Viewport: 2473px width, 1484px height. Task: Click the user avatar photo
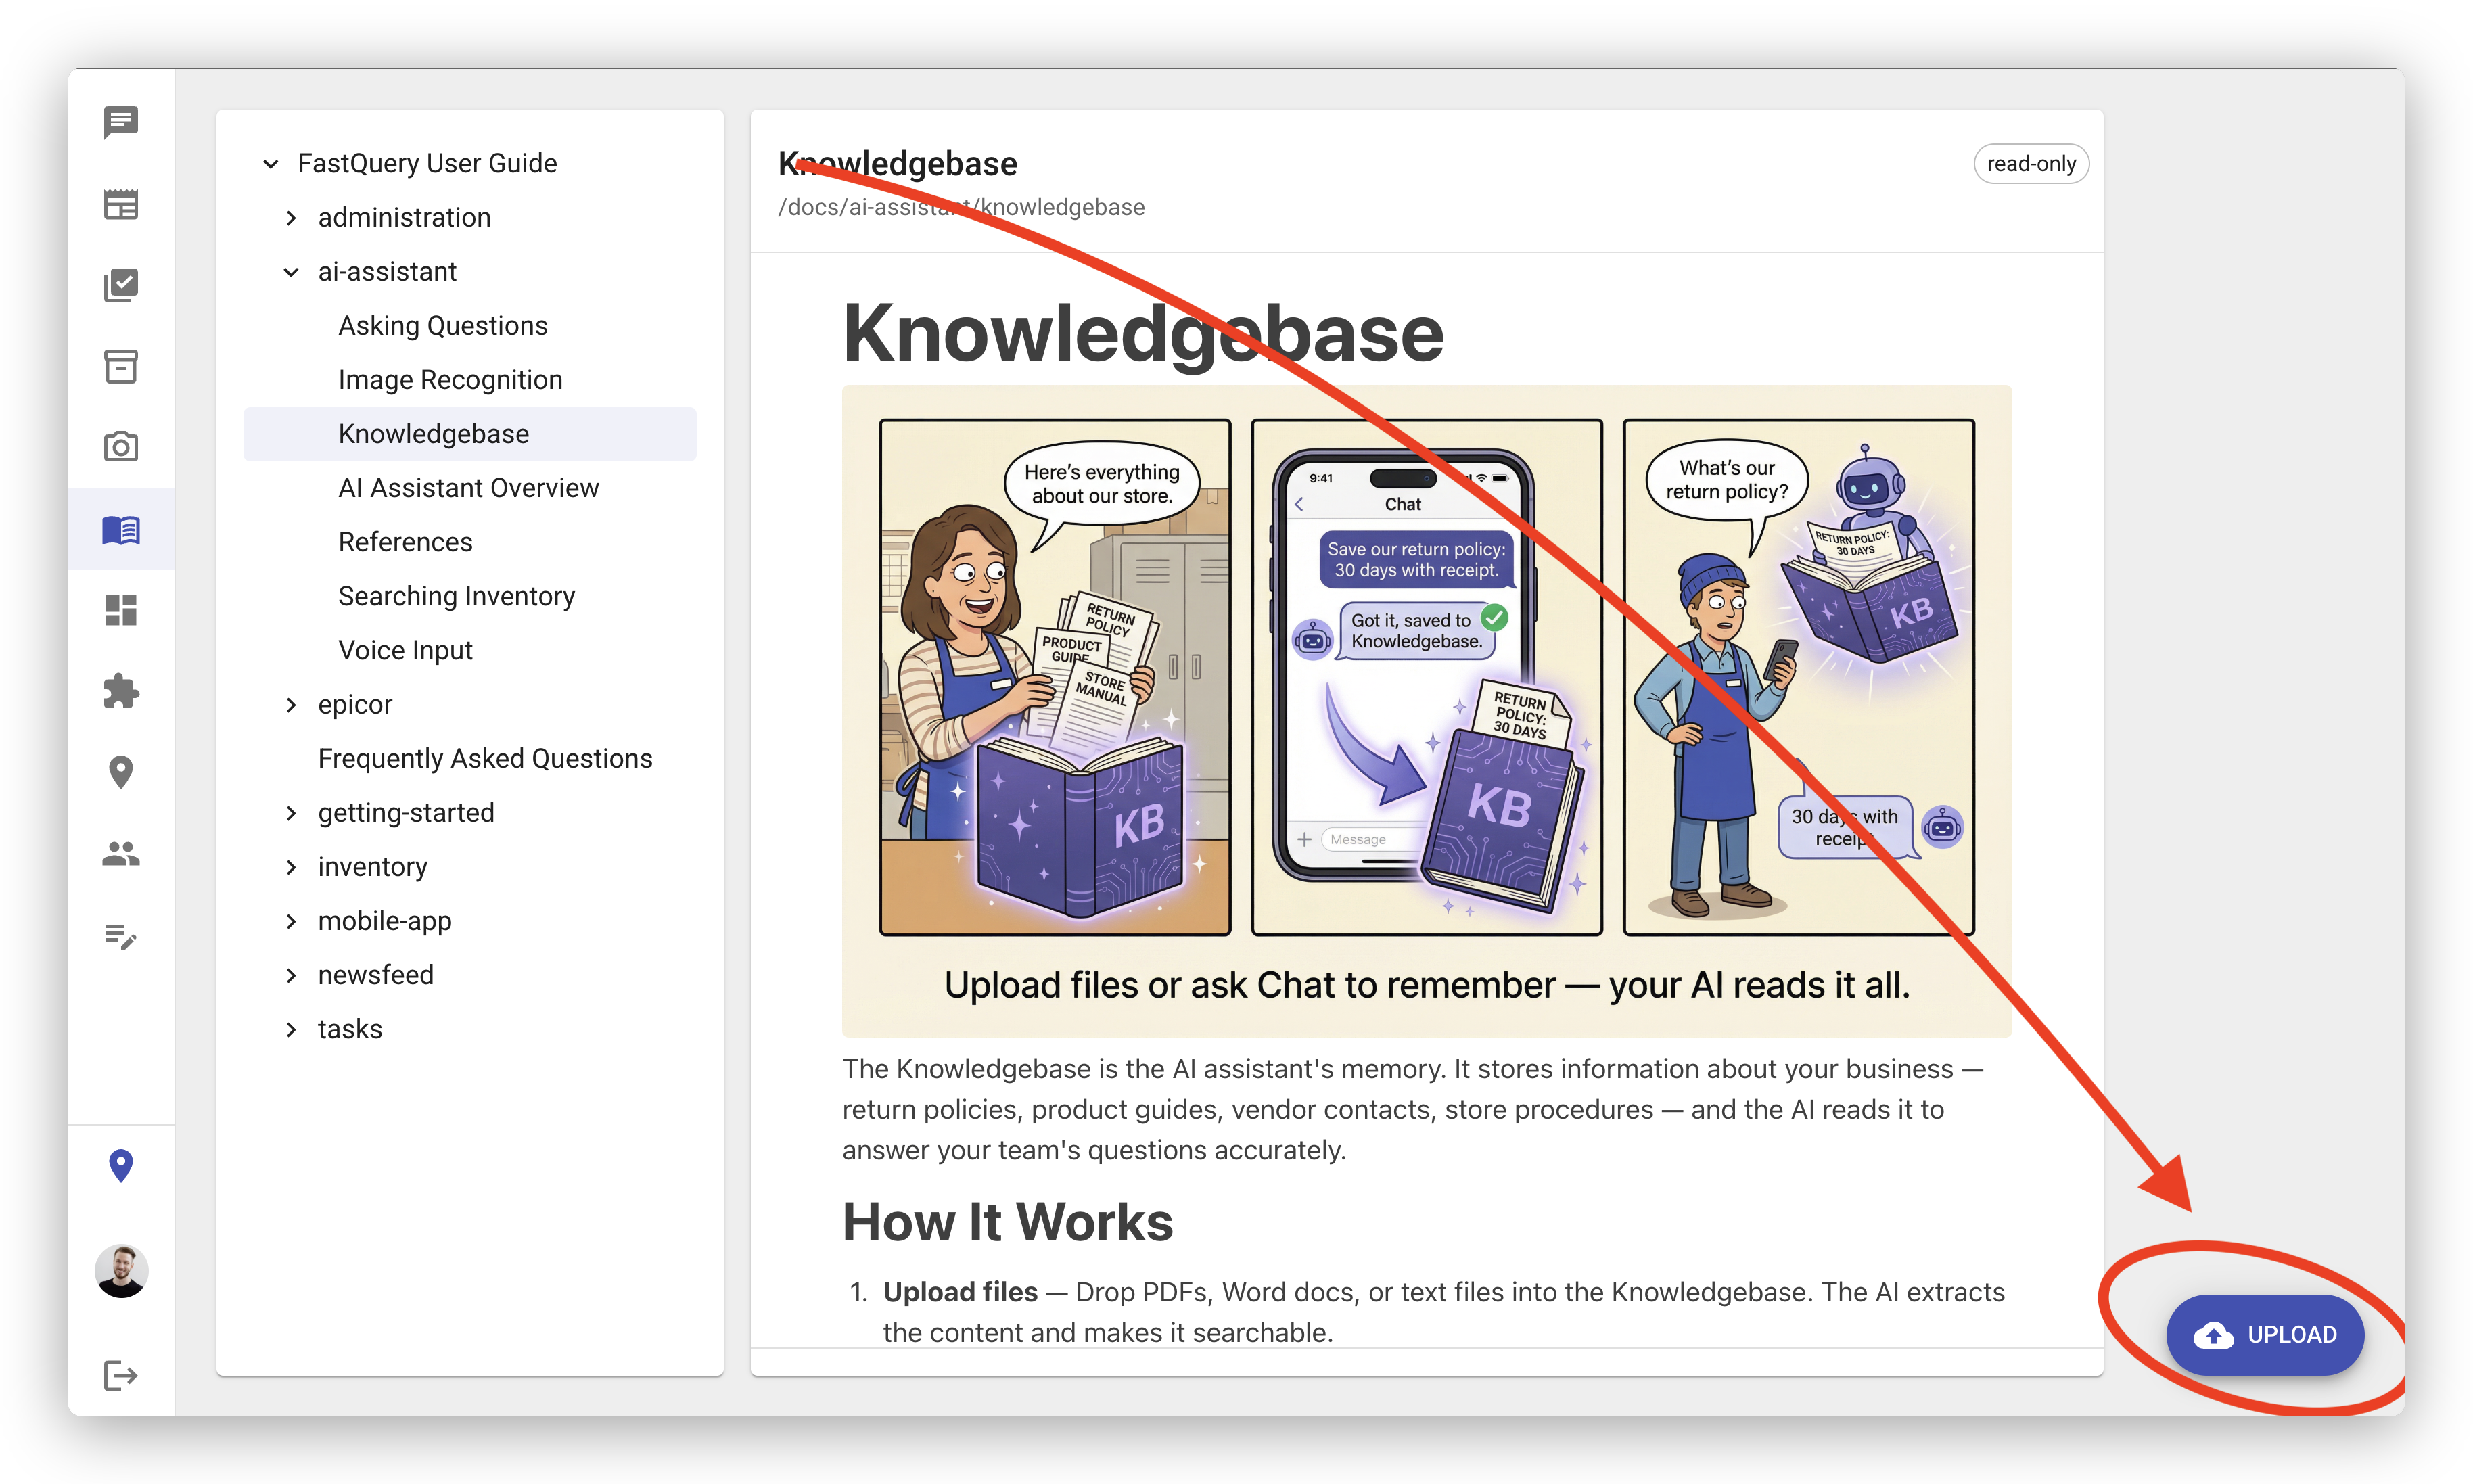(x=121, y=1271)
